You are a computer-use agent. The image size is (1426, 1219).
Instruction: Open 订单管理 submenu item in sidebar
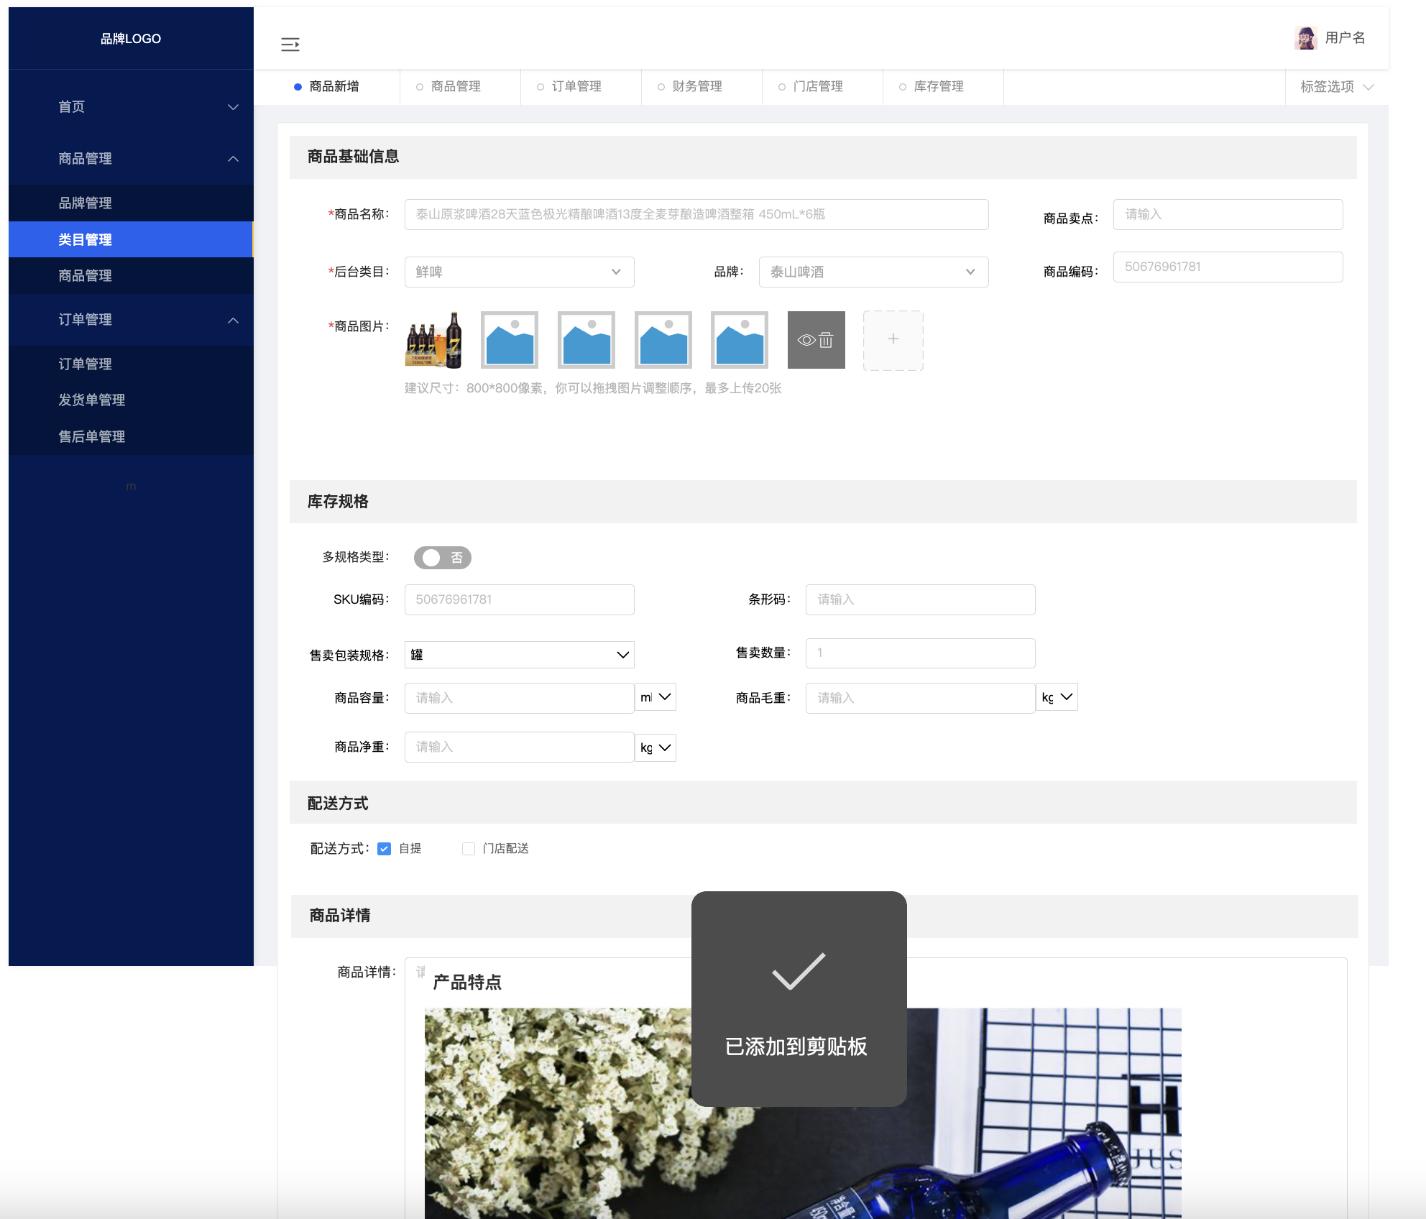131,364
